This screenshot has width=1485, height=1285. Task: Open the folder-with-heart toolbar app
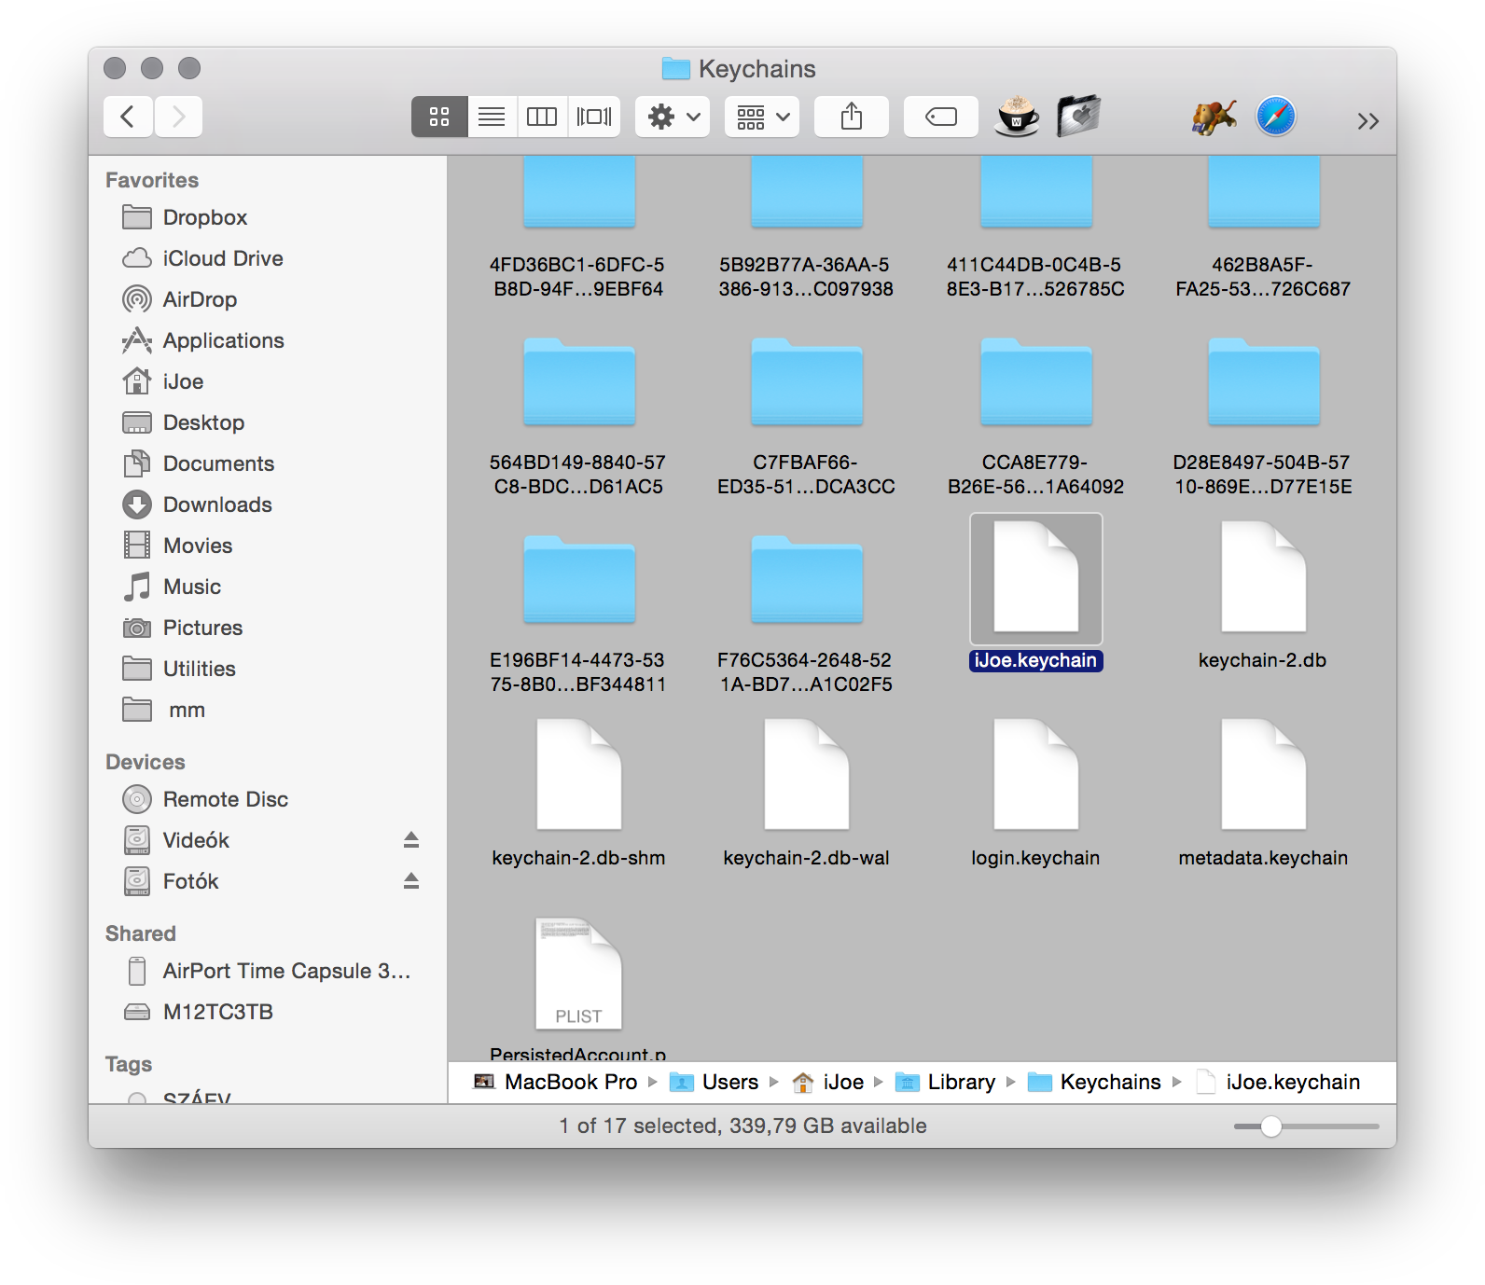click(1078, 117)
